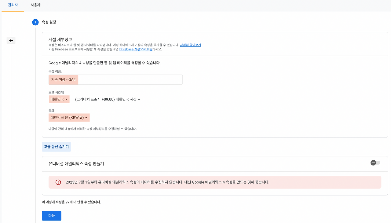Focus the 속성 이름 input field
This screenshot has height=223, width=391.
pyautogui.click(x=115, y=80)
